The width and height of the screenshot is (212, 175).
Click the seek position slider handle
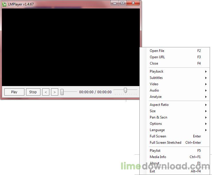pos(62,92)
